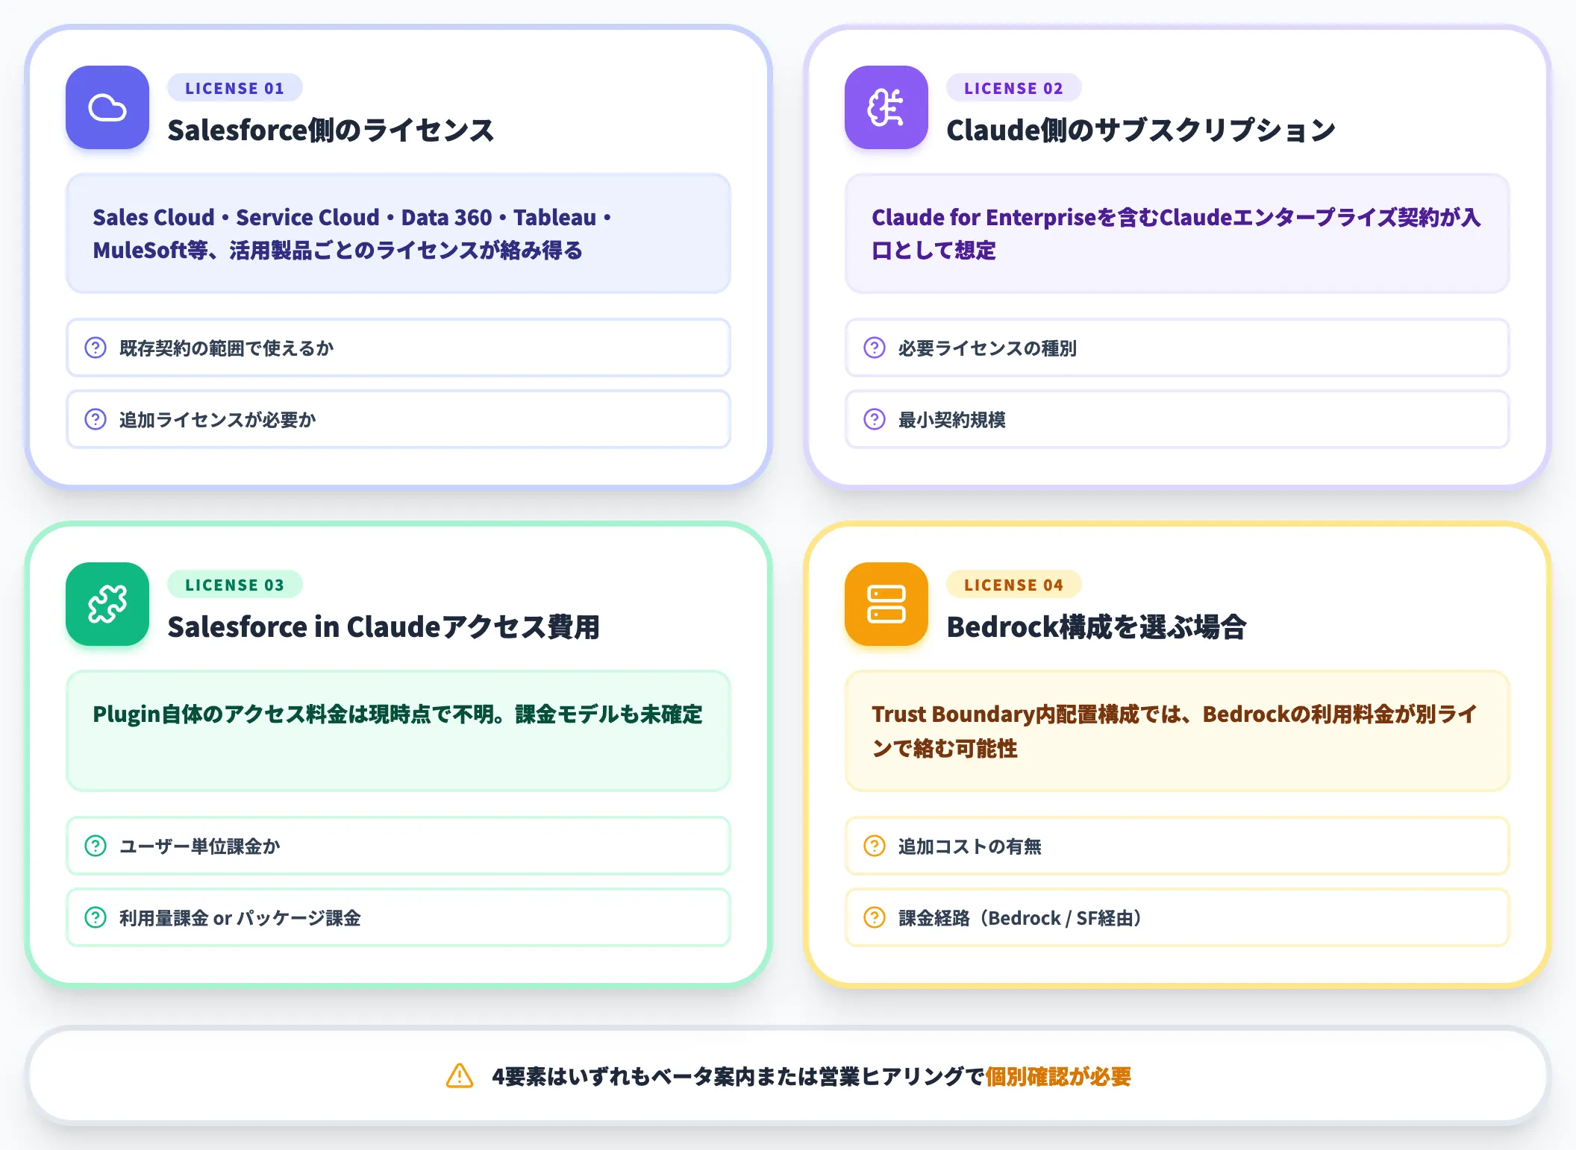Click the orange text 個別確認が必要

tap(1058, 1076)
